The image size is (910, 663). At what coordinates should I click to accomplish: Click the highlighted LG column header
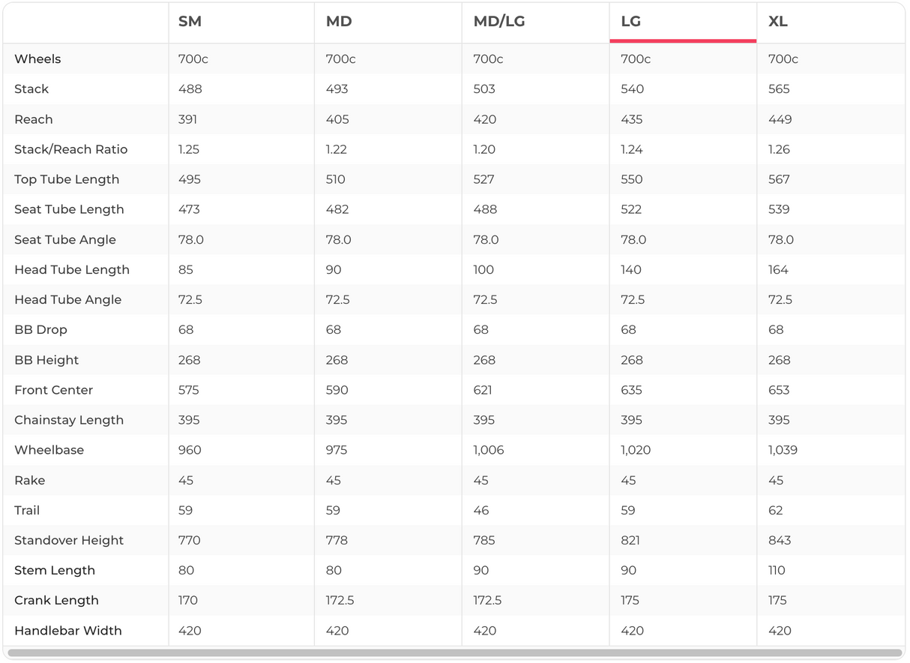point(631,22)
